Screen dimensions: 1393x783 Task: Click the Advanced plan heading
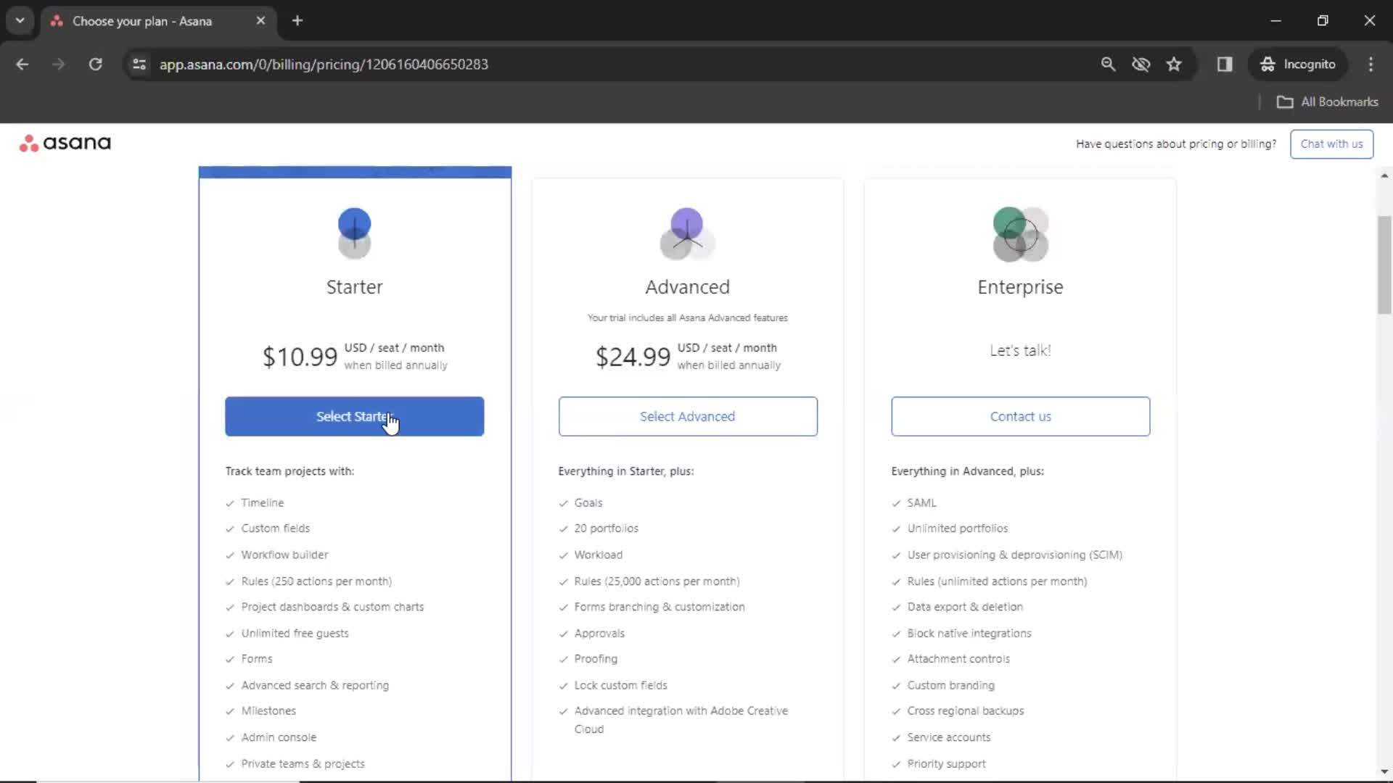click(687, 287)
